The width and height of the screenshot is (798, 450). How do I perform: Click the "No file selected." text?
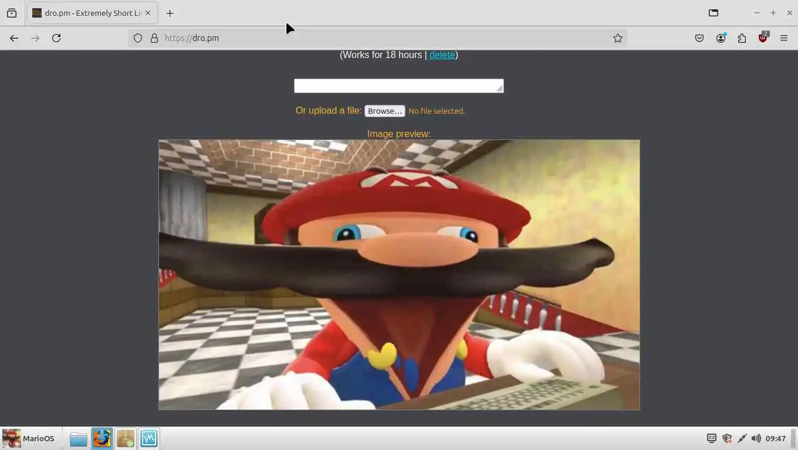[x=437, y=111]
